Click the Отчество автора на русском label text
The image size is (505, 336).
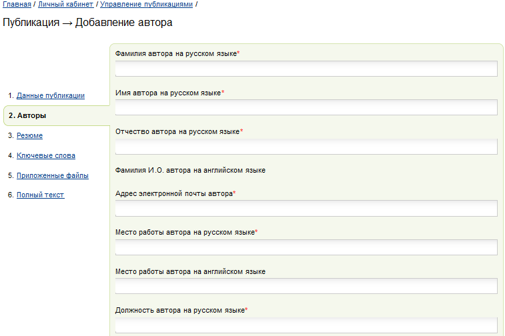tap(179, 131)
